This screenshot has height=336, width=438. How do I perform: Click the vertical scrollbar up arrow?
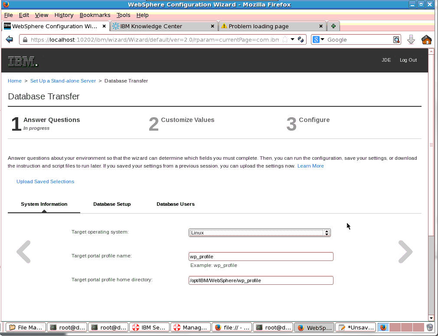pos(431,51)
